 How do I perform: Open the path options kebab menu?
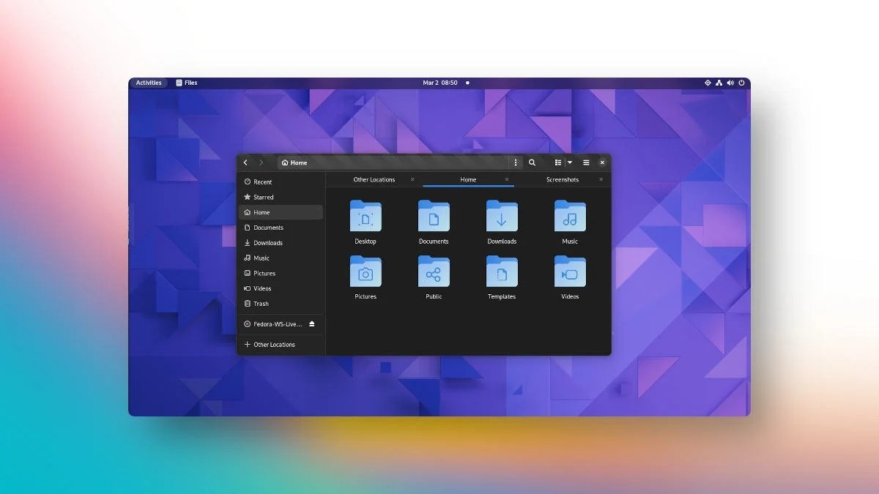point(515,162)
